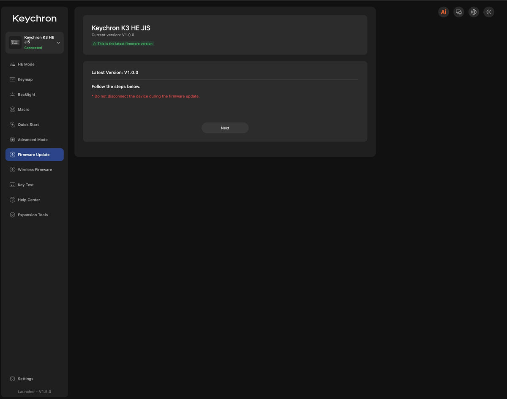The image size is (507, 399).
Task: Click the Firmware Update arrow icon
Action: [13, 155]
